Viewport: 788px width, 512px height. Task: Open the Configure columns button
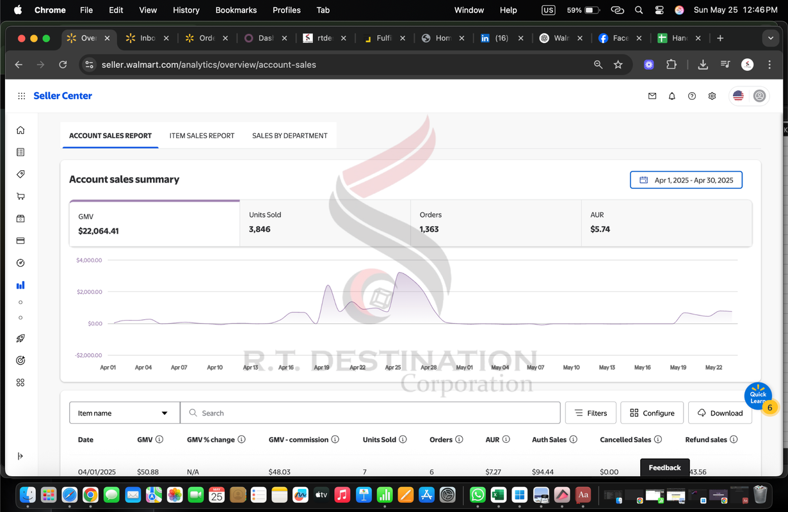point(652,413)
